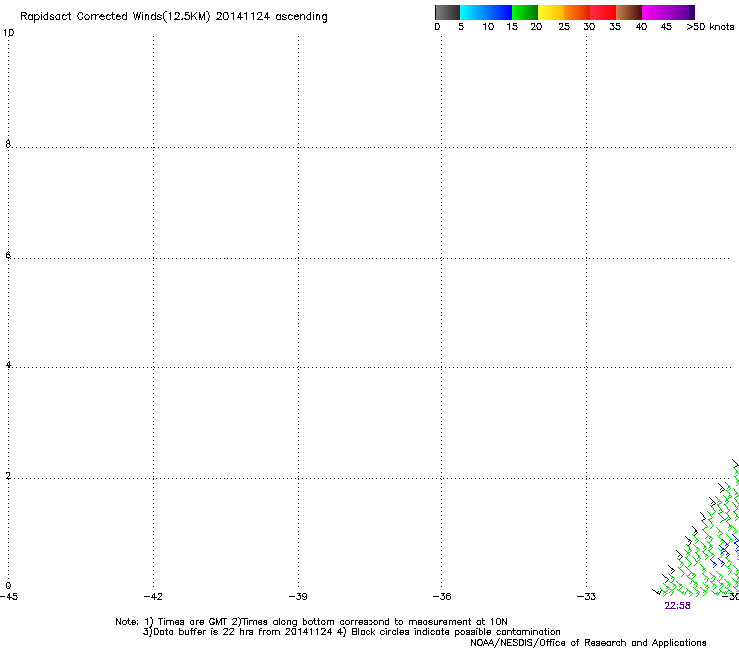Viewport: 739px width, 649px height.
Task: Click the latitude label '10' on axis
Action: click(x=8, y=33)
